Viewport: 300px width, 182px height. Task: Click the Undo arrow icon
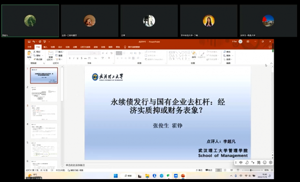coord(34,42)
